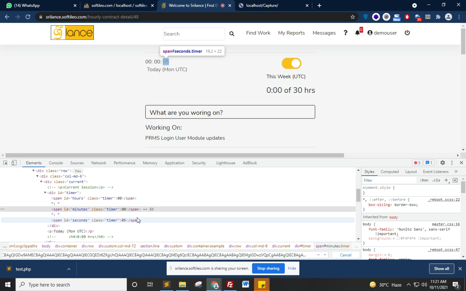Click the background color swatch #F4F4F4
Screen dimensions: 466x291
[398, 239]
